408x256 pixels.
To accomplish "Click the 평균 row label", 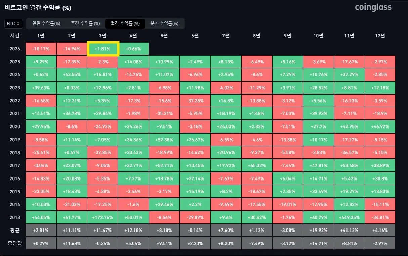I will 15,230.
